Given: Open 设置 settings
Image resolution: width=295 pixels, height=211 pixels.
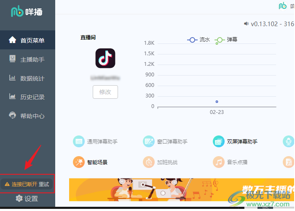Looking at the screenshot, I should pos(27,199).
